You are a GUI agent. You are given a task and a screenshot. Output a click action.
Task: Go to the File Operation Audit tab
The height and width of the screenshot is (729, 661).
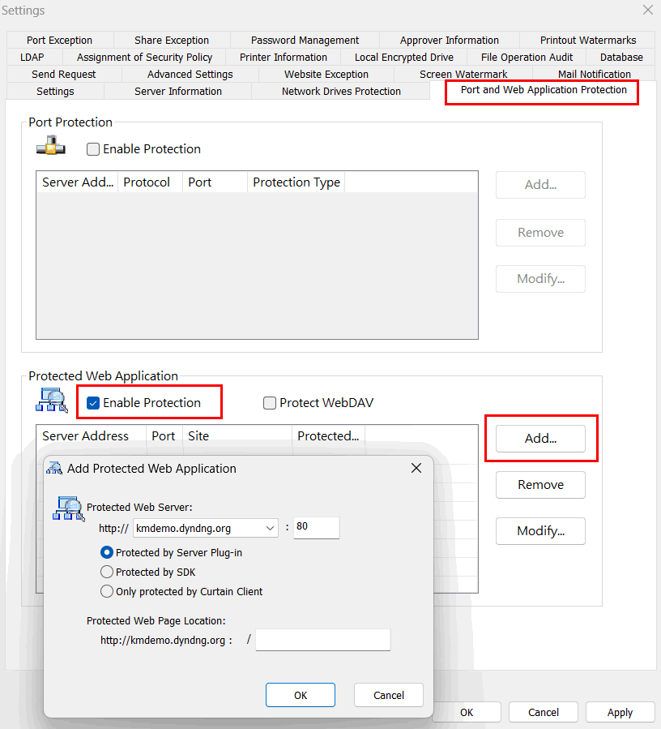527,57
